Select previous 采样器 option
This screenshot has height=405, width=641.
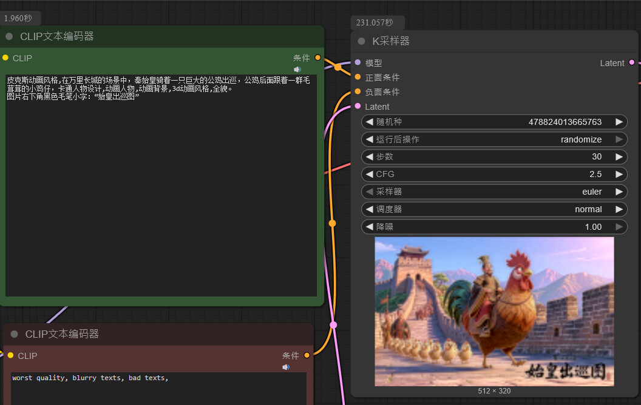[370, 192]
